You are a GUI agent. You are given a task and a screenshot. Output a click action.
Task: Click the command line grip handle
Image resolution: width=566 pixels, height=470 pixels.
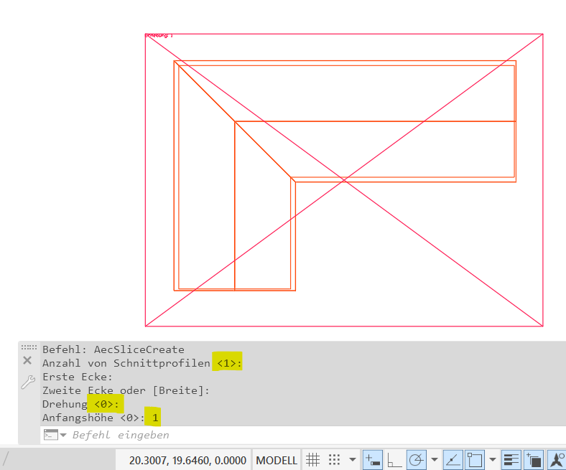(28, 347)
